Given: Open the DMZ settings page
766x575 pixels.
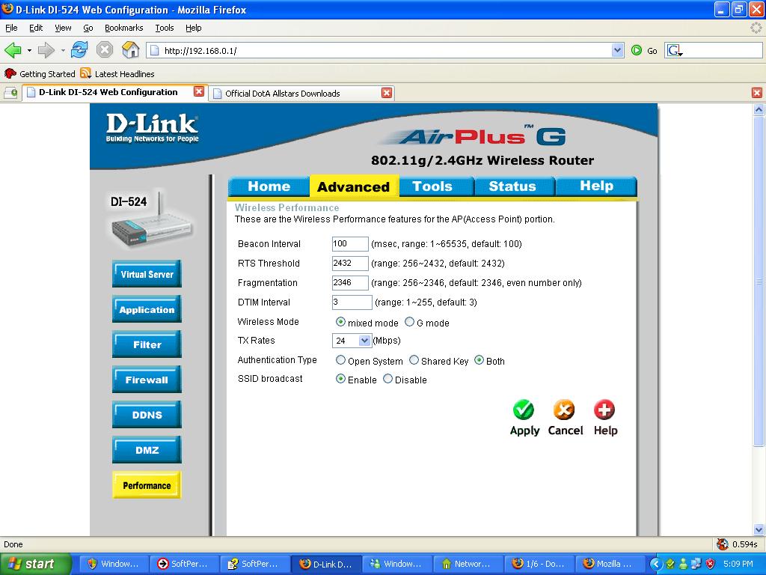Looking at the screenshot, I should pos(147,450).
